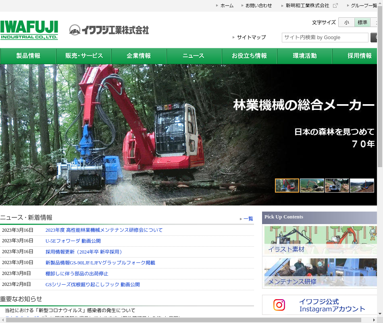This screenshot has height=323, width=383.
Task: Open the お問い合わせ contact link
Action: point(258,6)
